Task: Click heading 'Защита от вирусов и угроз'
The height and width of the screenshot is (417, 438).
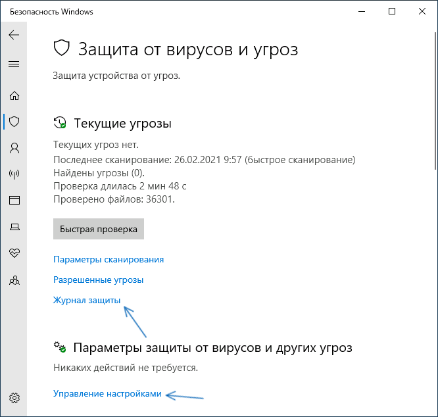Action: (x=188, y=50)
